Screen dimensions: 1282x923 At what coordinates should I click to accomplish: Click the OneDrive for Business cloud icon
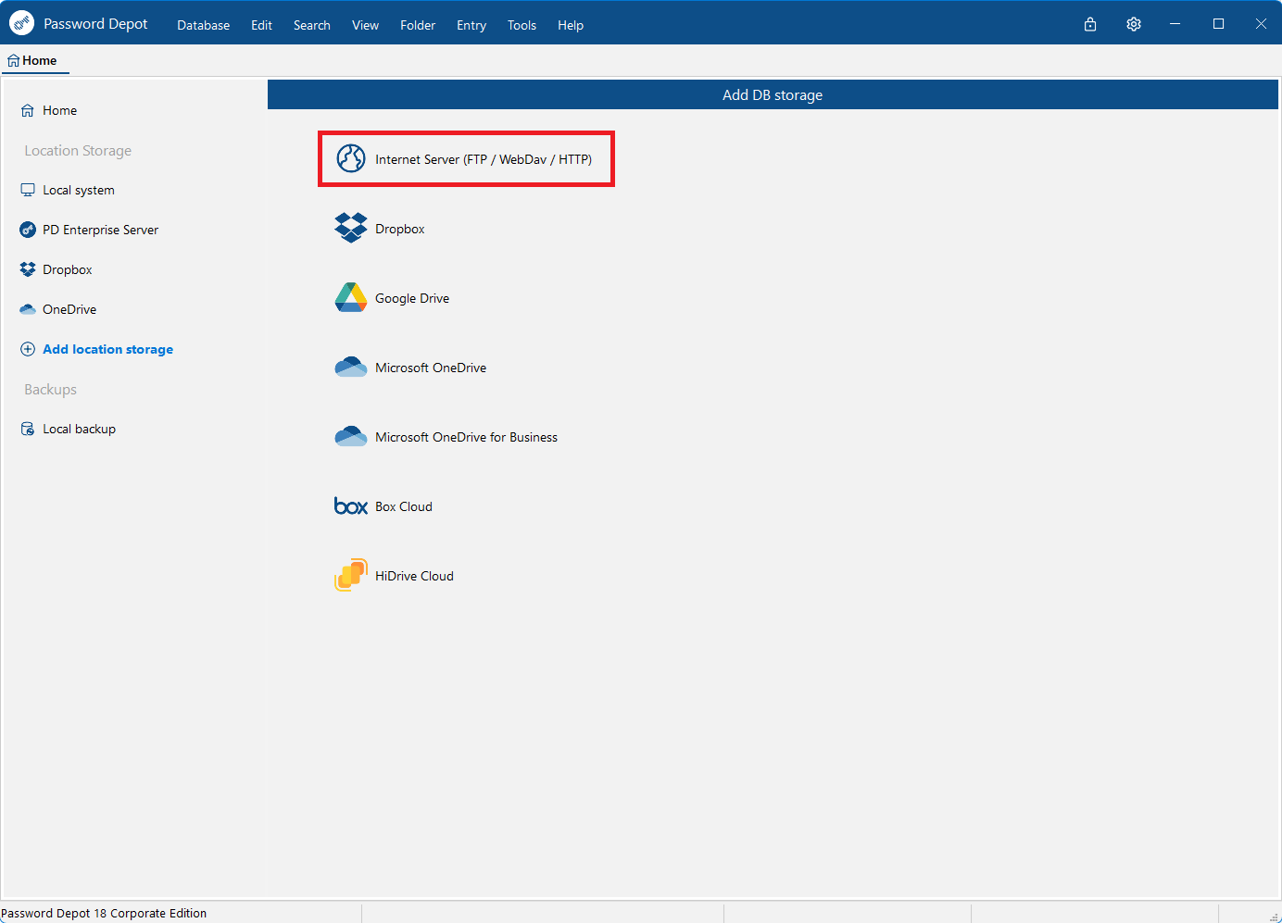coord(351,436)
